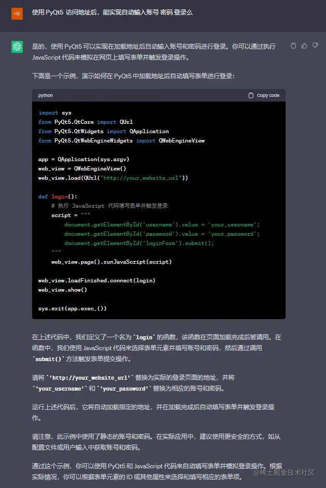Click 'app = QApplication(sys.argv)' line
Screen dimensions: 326x488
pos(84,160)
